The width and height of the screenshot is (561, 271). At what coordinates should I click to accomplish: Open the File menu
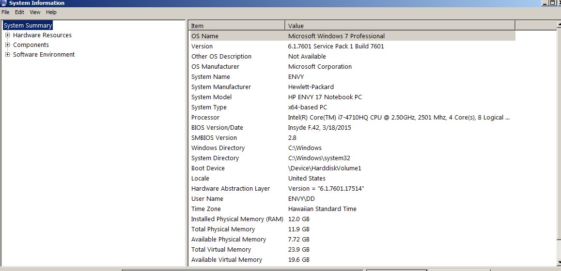(x=5, y=12)
